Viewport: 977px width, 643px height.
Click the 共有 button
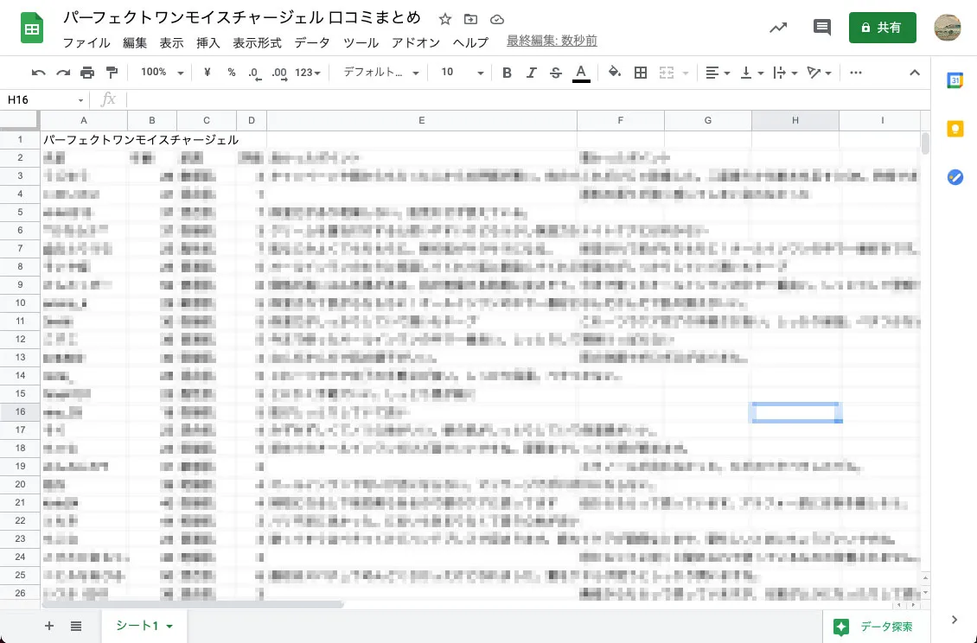(882, 27)
